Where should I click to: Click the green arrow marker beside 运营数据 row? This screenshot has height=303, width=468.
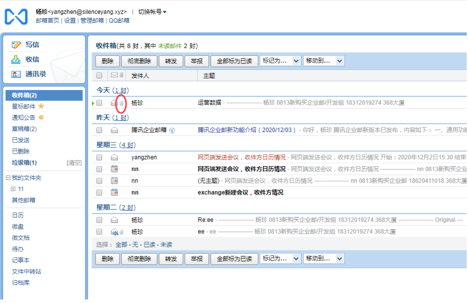[93, 103]
